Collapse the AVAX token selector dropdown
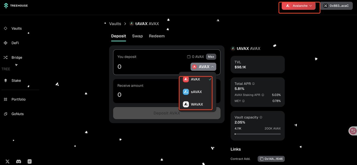 coord(203,67)
